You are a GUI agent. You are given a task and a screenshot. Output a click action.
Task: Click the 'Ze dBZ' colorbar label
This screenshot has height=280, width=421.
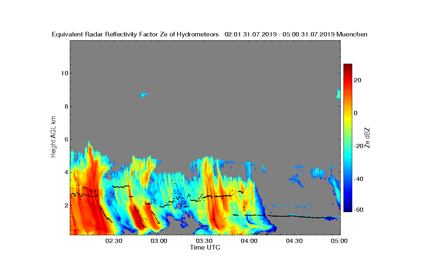tap(367, 138)
